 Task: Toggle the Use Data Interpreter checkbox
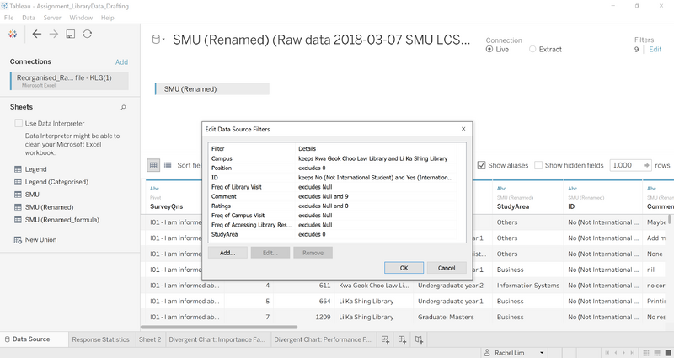coord(19,123)
